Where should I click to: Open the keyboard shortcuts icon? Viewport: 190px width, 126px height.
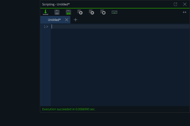point(114,12)
